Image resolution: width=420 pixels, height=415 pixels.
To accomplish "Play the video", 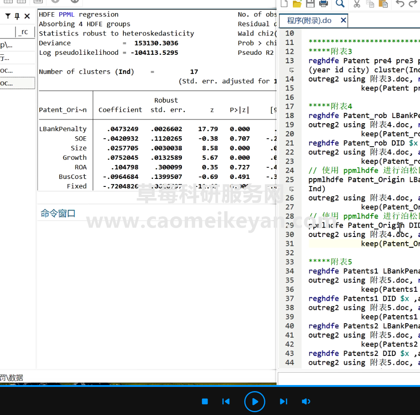I will [255, 401].
